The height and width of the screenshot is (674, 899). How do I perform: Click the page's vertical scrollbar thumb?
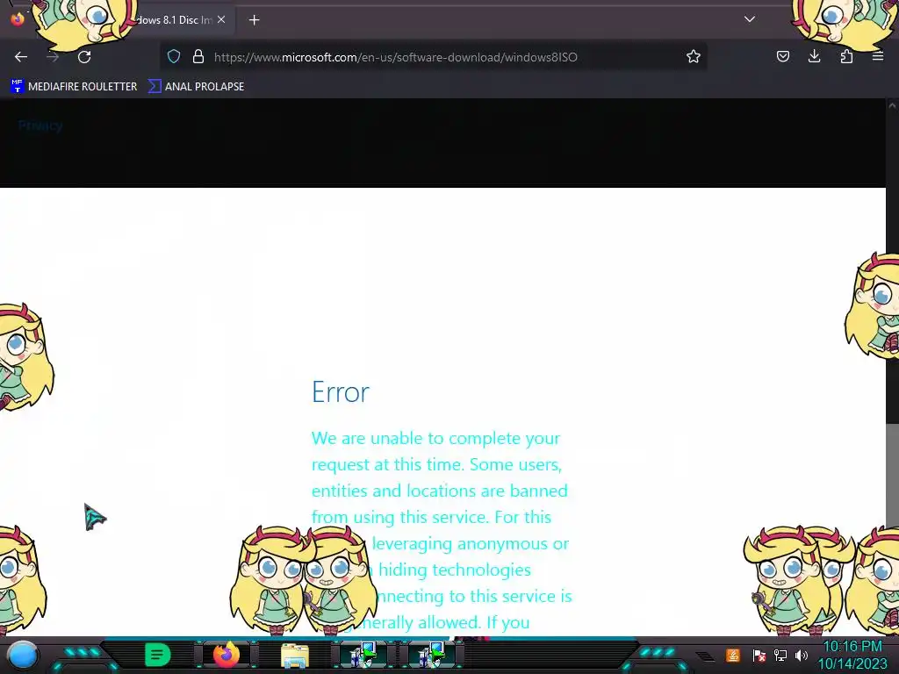(x=892, y=476)
